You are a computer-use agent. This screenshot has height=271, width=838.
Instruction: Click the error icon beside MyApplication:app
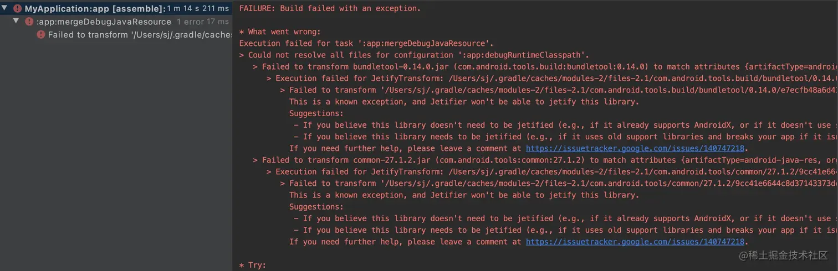click(x=18, y=8)
